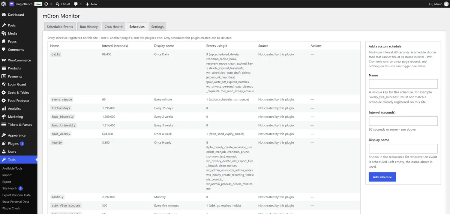Click the WooCommerce icon in sidebar

coord(4,60)
